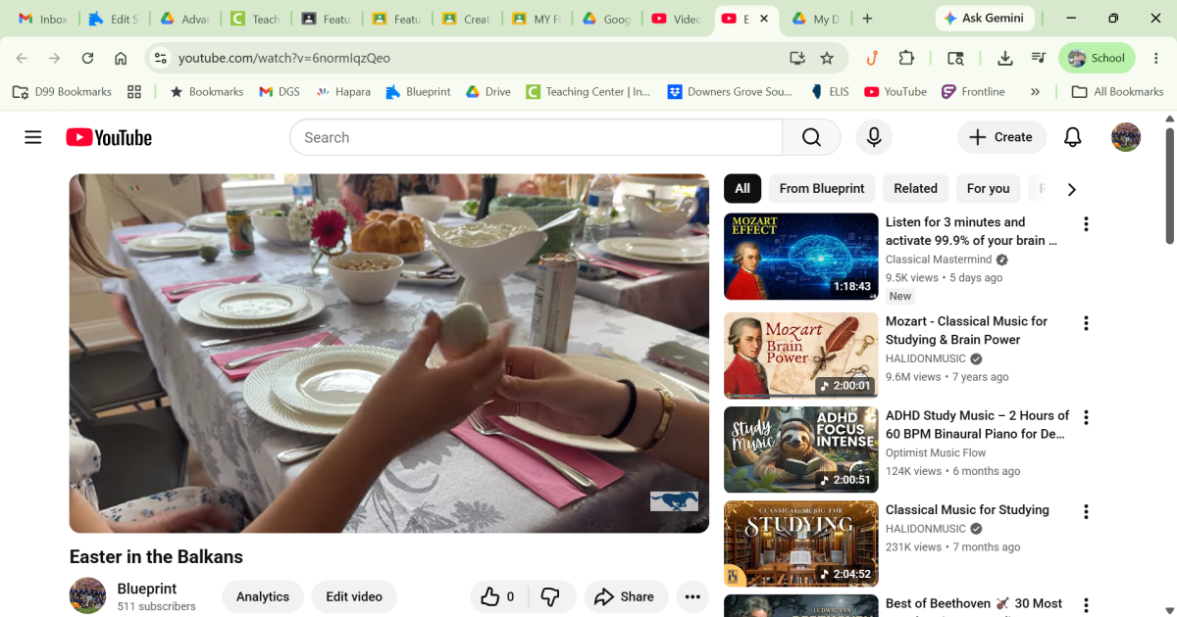This screenshot has width=1177, height=617.
Task: Go back with the browser back arrow
Action: point(22,58)
